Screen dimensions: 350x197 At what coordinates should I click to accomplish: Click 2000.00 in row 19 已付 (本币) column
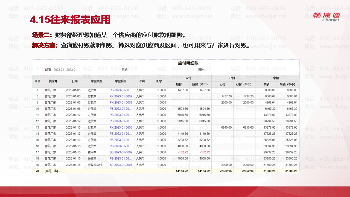[248, 165]
